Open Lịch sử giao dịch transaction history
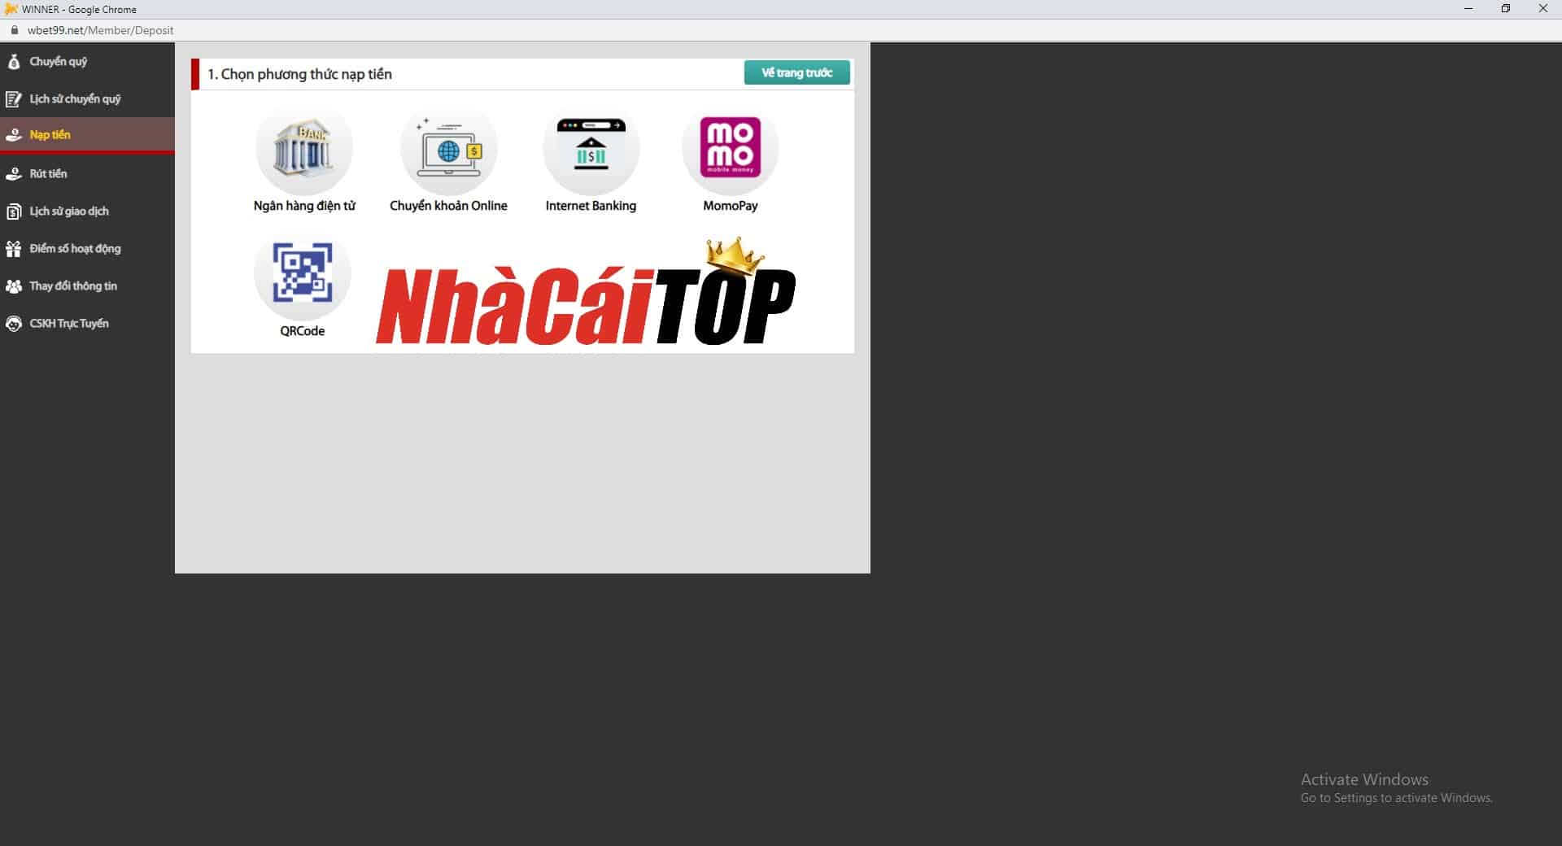The width and height of the screenshot is (1562, 846). coord(14,211)
